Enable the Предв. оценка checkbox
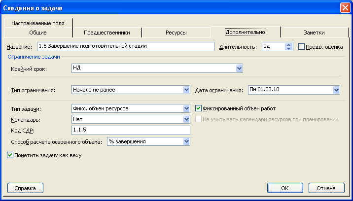 click(301, 47)
